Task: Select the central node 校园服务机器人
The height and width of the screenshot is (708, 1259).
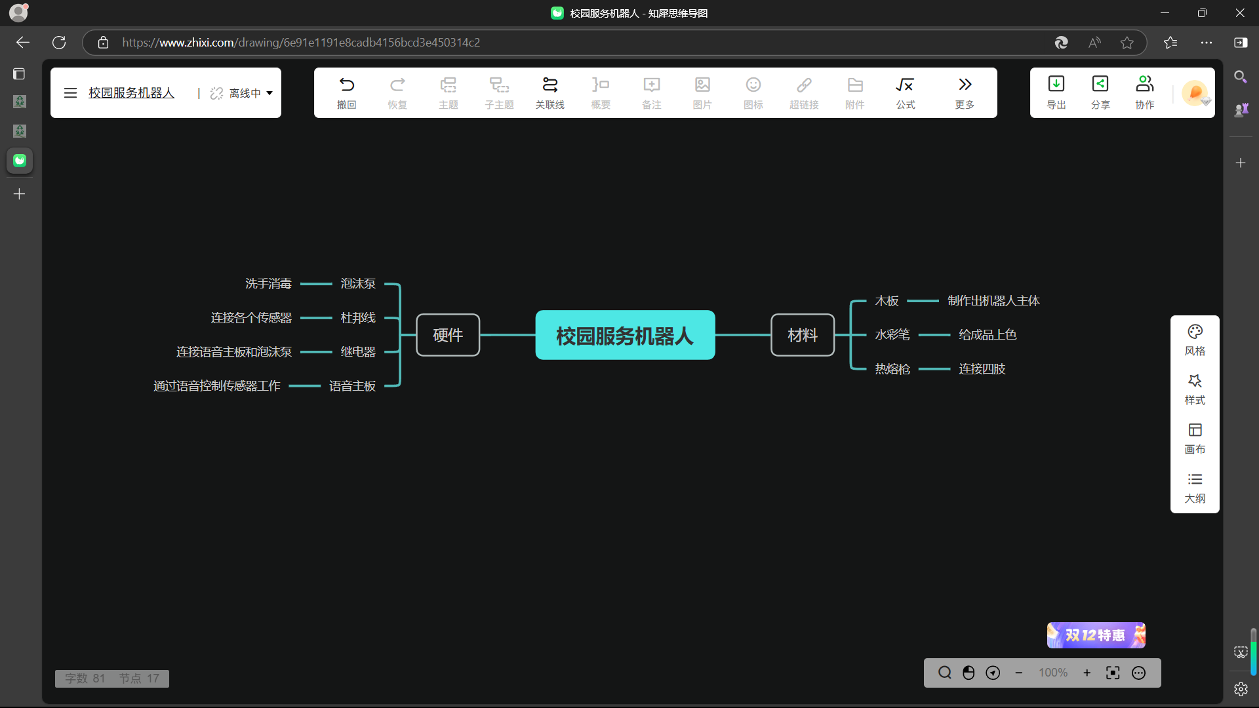Action: tap(625, 335)
